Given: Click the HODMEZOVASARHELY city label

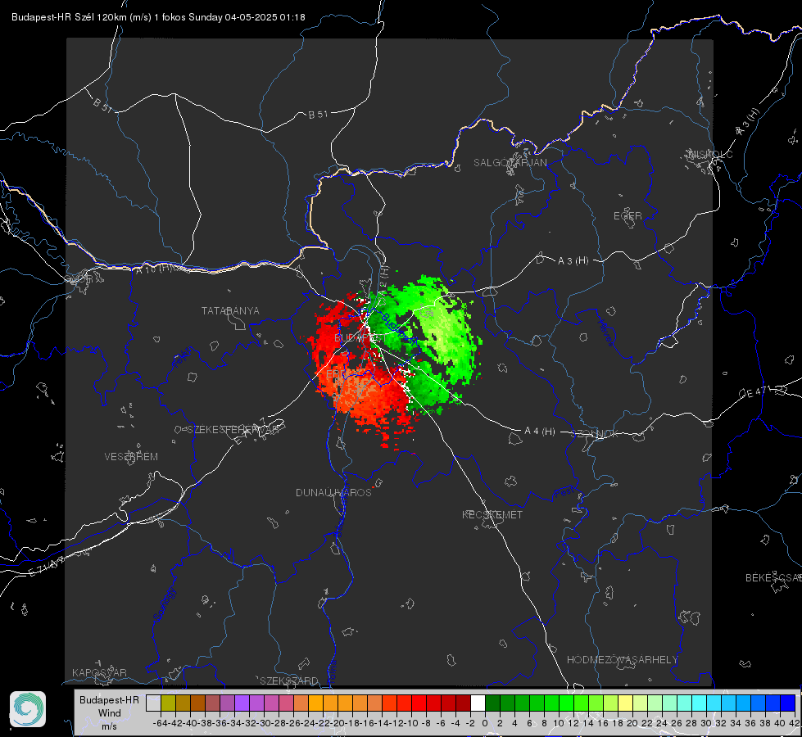Looking at the screenshot, I should click(622, 660).
